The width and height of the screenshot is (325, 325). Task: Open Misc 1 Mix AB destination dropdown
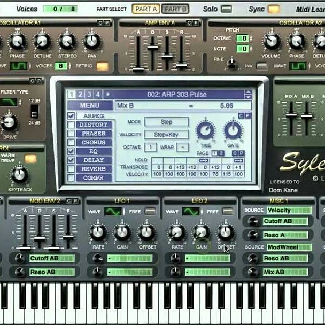(x=285, y=272)
